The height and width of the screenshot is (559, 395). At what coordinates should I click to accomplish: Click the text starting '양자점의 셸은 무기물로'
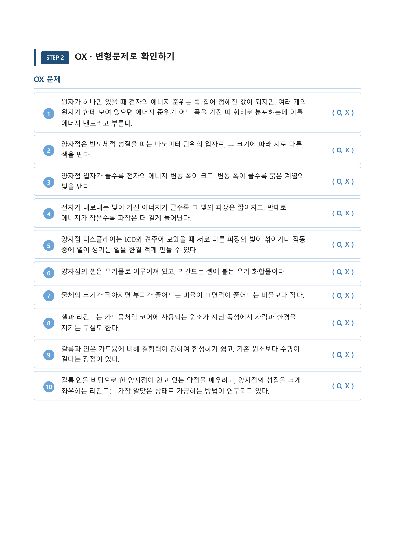pyautogui.click(x=174, y=272)
